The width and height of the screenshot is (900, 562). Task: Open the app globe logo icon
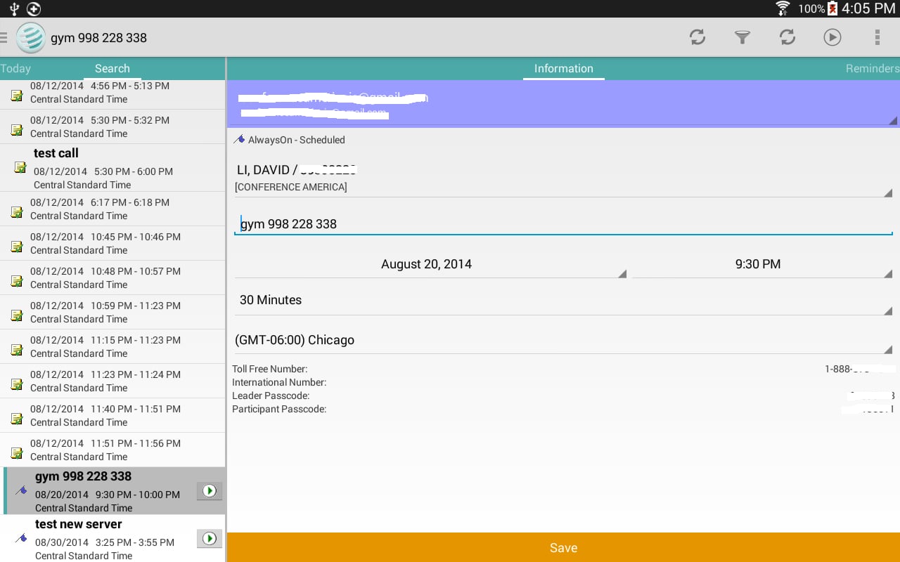pos(30,38)
